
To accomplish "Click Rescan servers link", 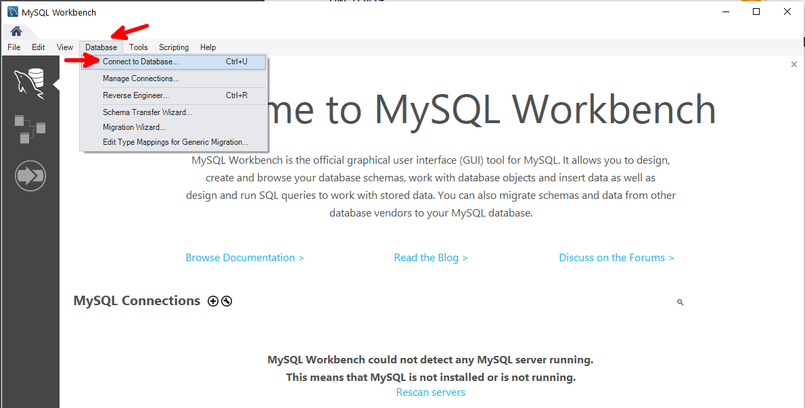I will [431, 392].
